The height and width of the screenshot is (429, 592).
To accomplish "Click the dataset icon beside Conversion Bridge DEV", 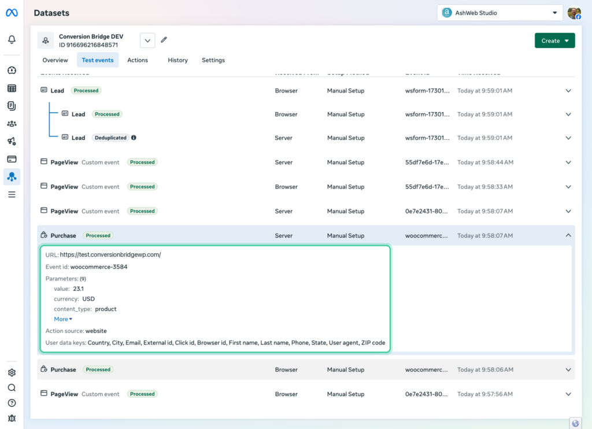I will (45, 40).
